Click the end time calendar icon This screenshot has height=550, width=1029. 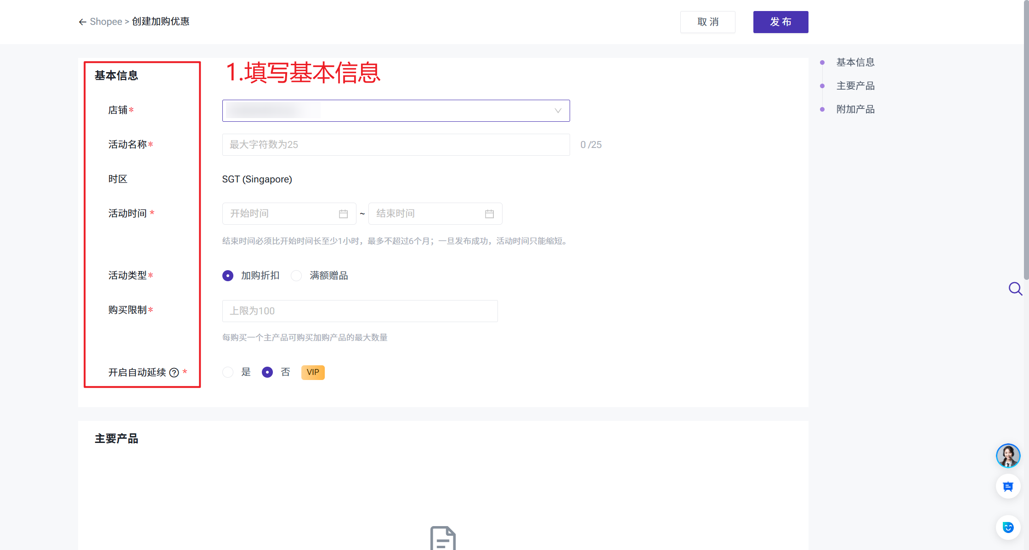pos(489,214)
